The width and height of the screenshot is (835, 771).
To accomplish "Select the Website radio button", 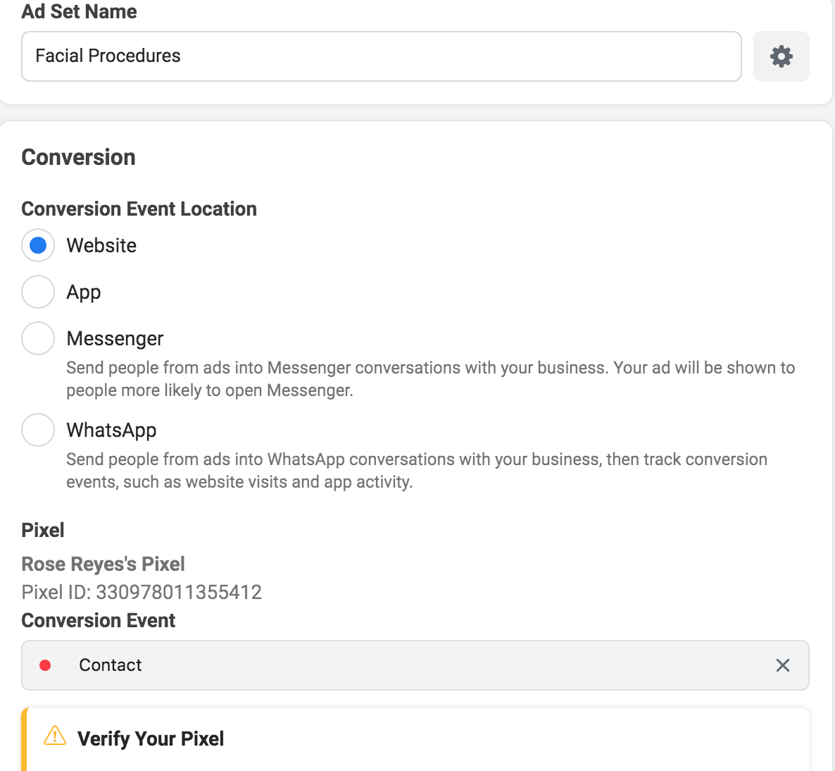I will pyautogui.click(x=38, y=245).
